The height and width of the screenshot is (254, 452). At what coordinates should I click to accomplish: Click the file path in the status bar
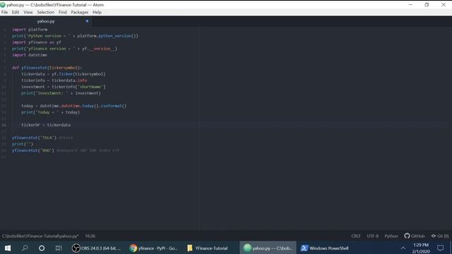40,236
